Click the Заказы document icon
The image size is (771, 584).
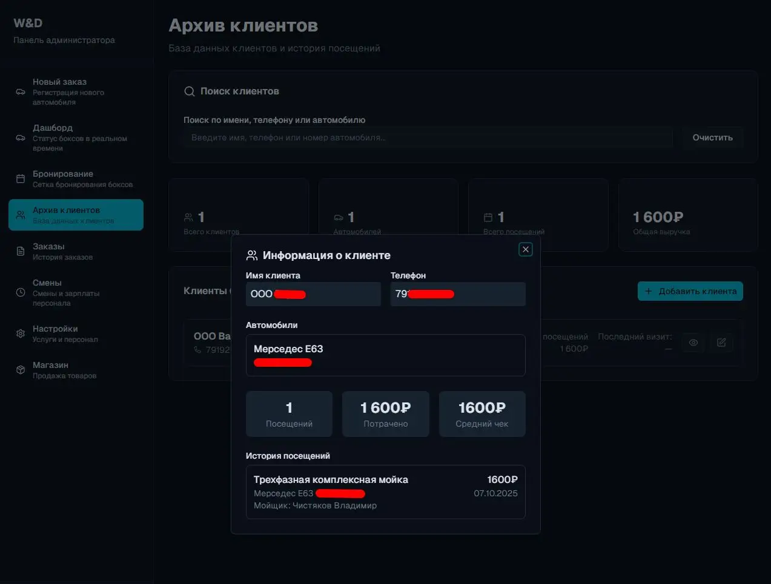(x=20, y=251)
